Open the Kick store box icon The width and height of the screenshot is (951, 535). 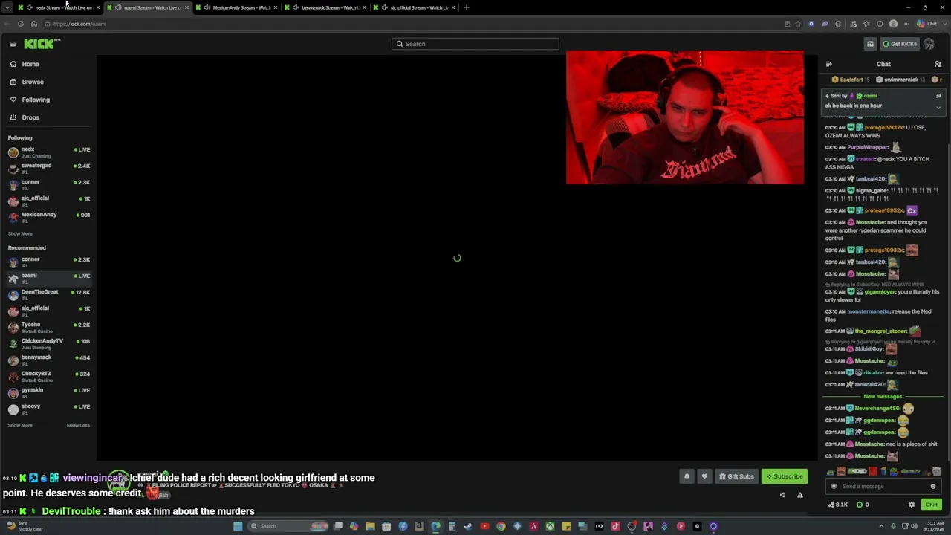tap(870, 44)
